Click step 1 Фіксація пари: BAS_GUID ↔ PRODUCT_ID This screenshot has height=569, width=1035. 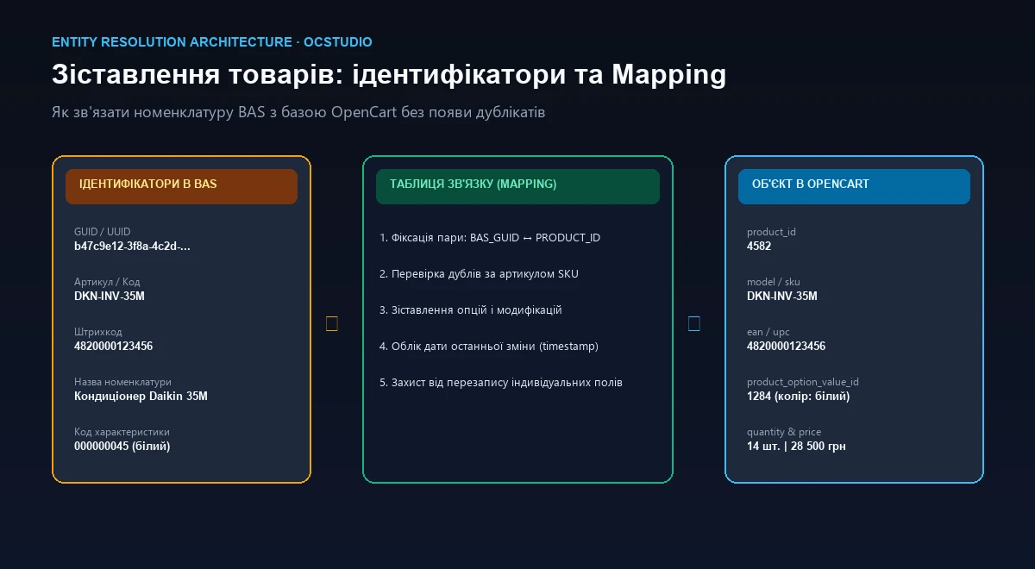pos(490,237)
